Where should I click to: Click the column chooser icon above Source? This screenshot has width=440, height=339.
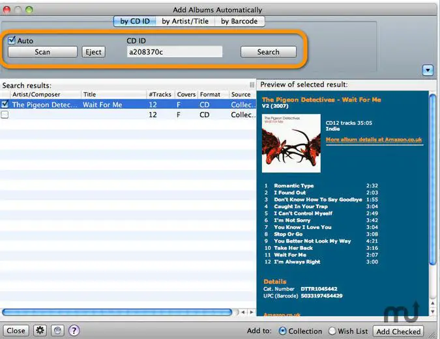pos(252,85)
